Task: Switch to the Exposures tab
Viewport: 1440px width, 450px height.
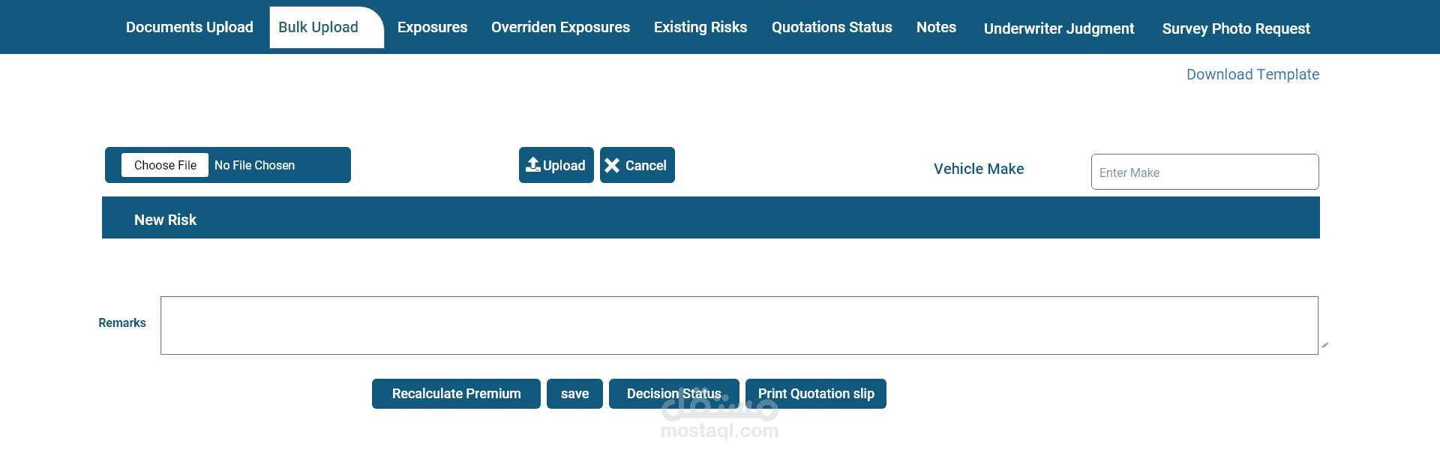Action: tap(432, 28)
